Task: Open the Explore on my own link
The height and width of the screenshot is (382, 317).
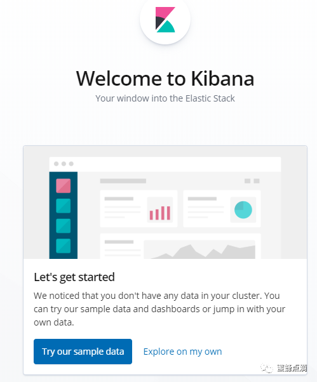Action: (x=183, y=352)
